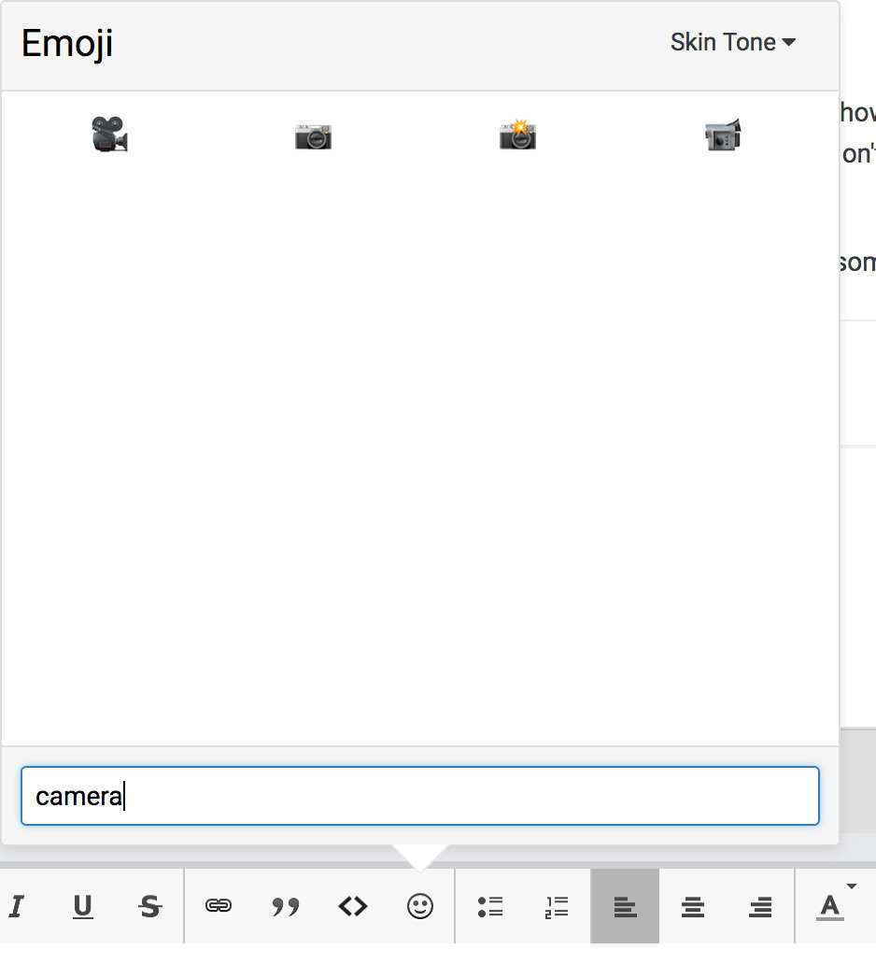Align text to the right

click(x=761, y=906)
